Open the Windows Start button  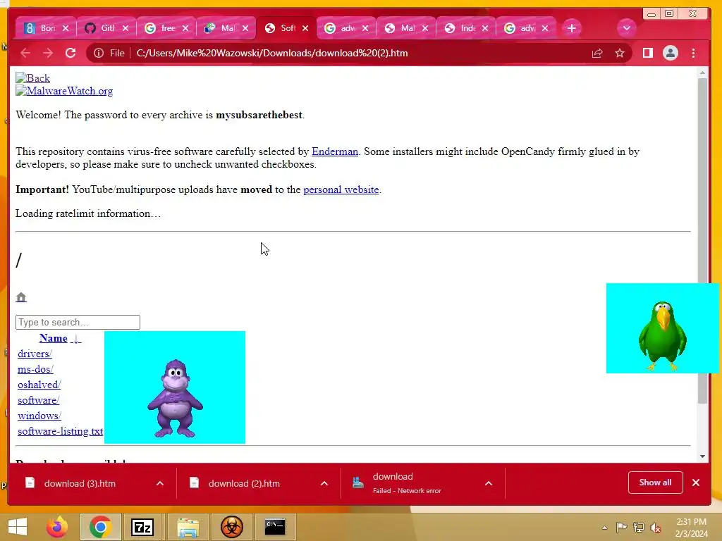point(18,527)
